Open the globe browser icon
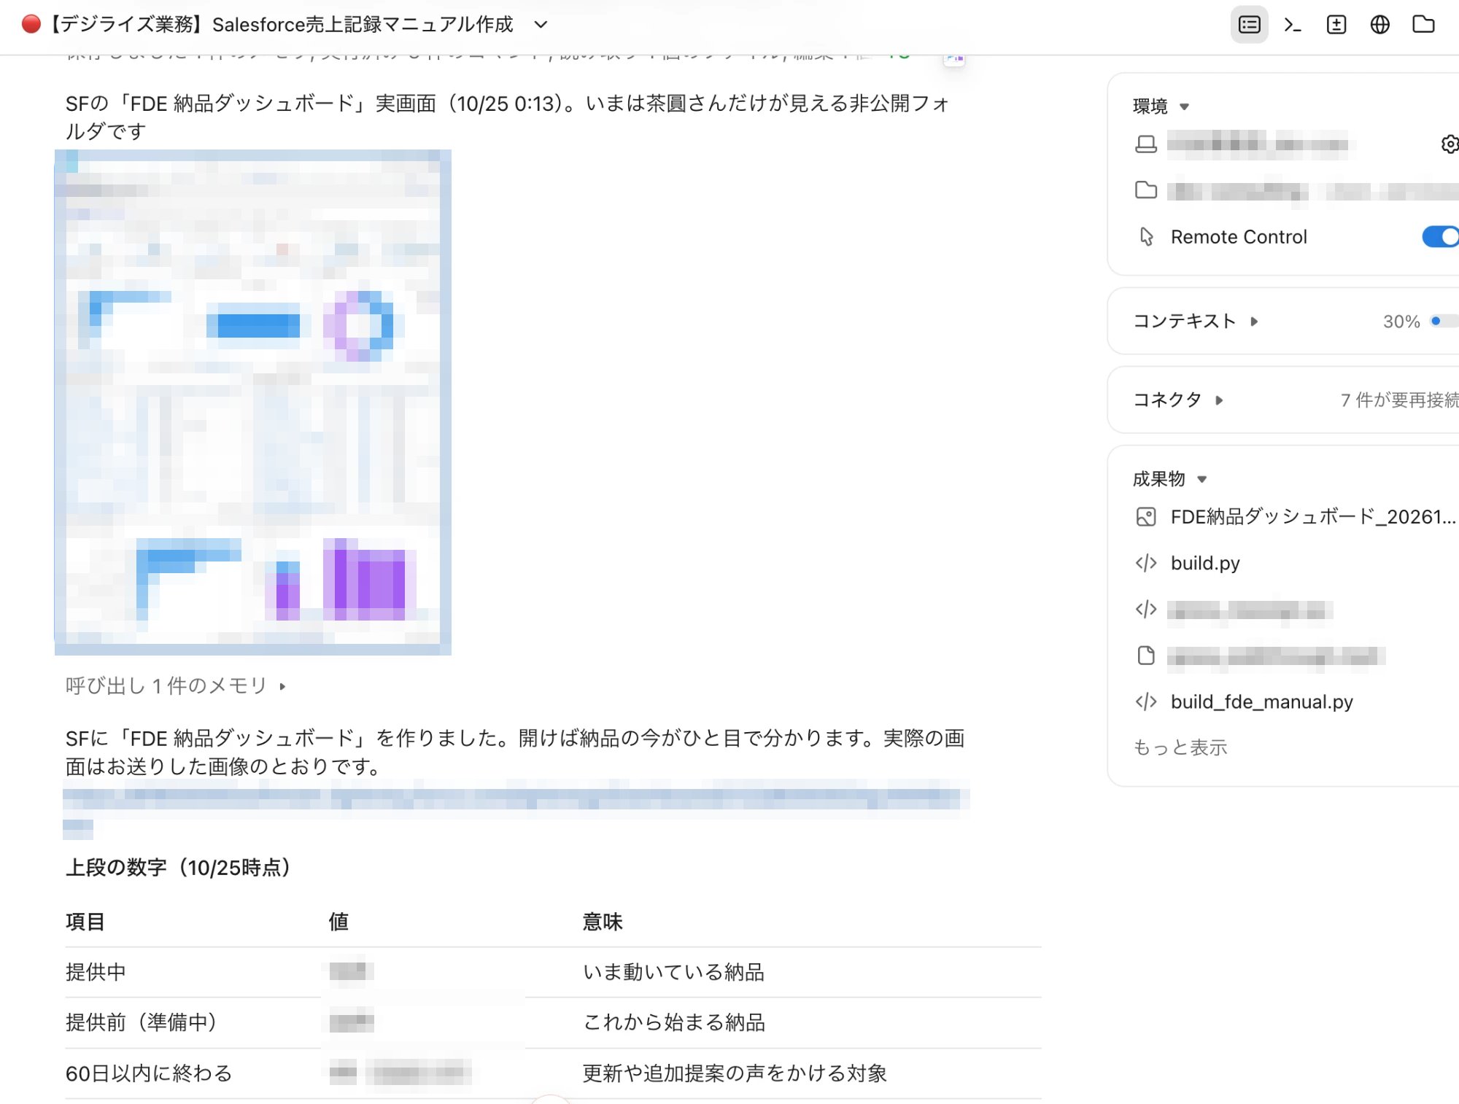Screen dimensions: 1459x1104 (1379, 25)
